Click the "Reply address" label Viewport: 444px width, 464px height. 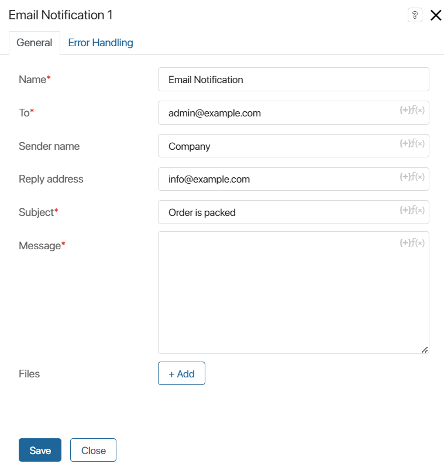(51, 179)
